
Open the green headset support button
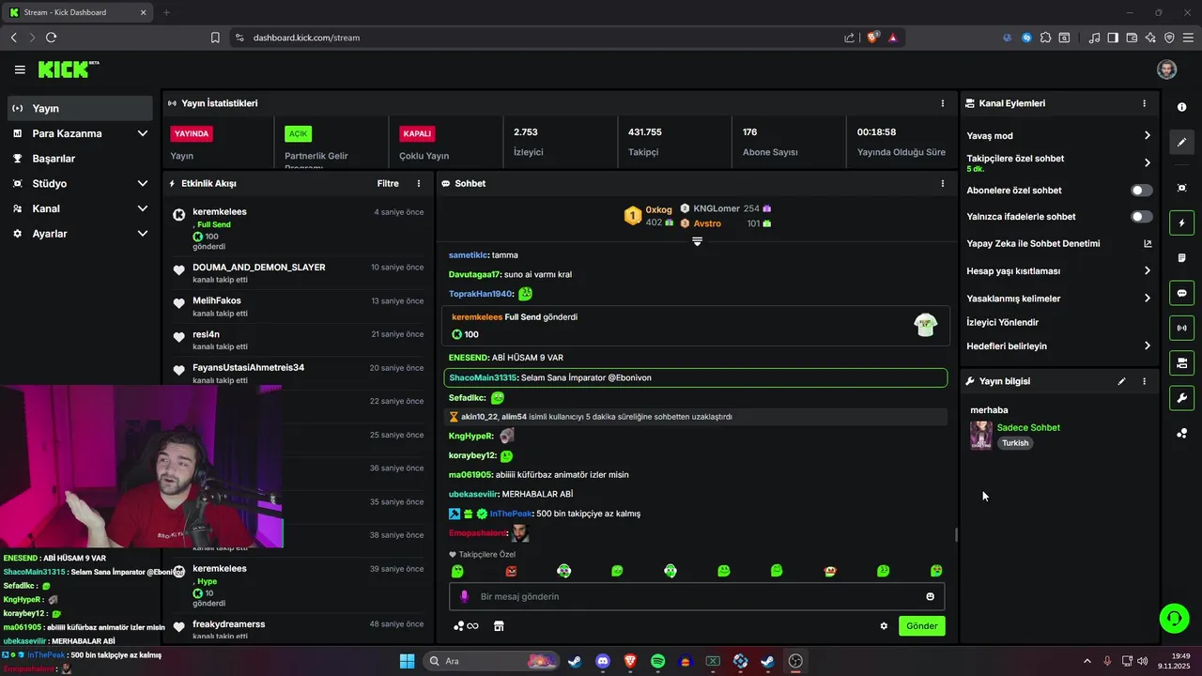point(1174,618)
